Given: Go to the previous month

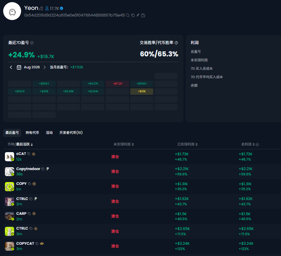Looking at the screenshot, I should [x=11, y=67].
